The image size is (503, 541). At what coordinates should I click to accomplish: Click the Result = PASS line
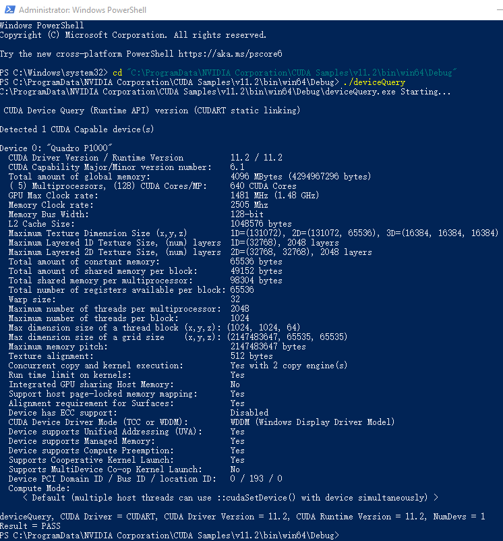pyautogui.click(x=30, y=525)
